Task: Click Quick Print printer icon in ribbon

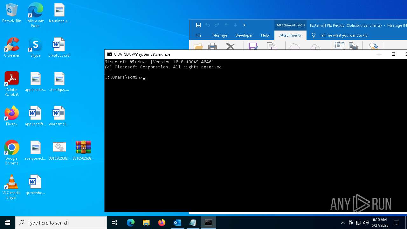Action: [212, 46]
